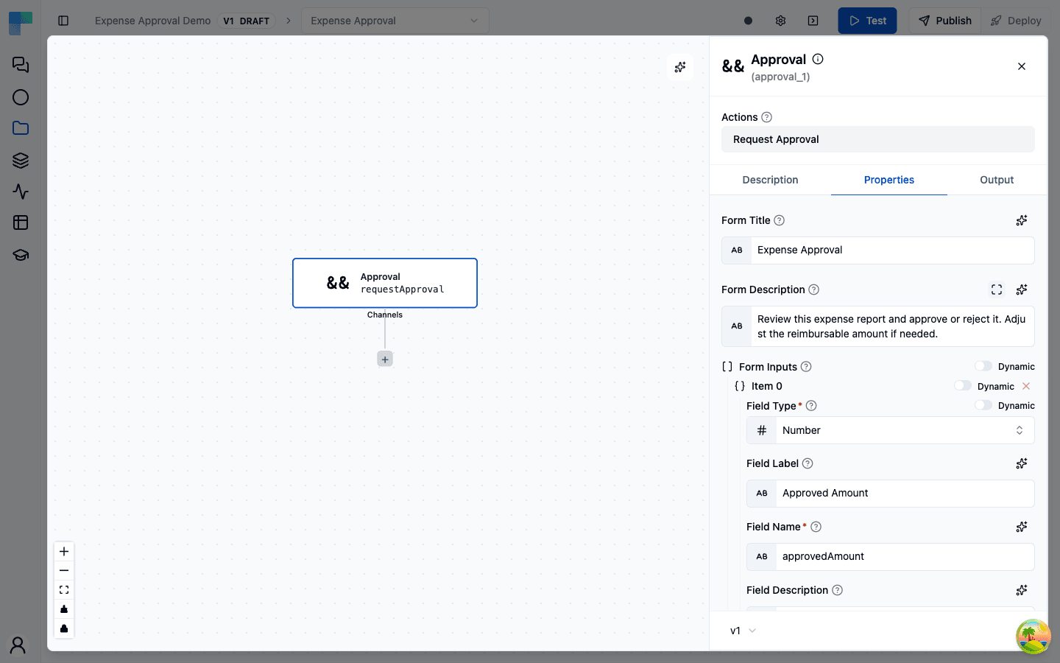Viewport: 1060px width, 663px height.
Task: Click the AI sparkle icon for Field Label
Action: 1022,463
